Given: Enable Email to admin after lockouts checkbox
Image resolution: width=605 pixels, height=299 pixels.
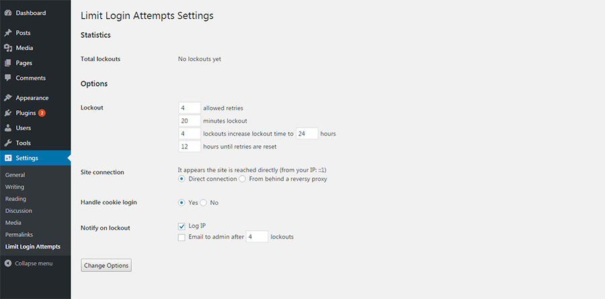Looking at the screenshot, I should point(182,237).
